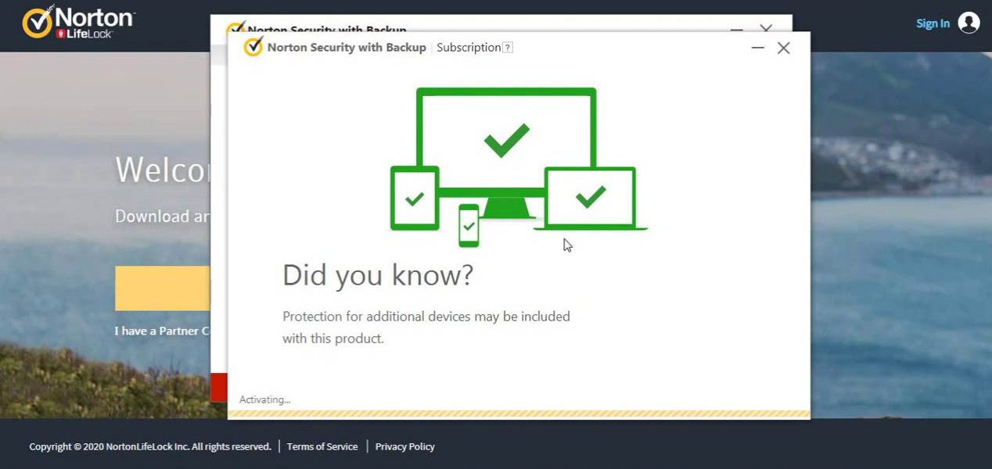Viewport: 992px width, 469px height.
Task: Open the Privacy Policy link
Action: click(404, 446)
